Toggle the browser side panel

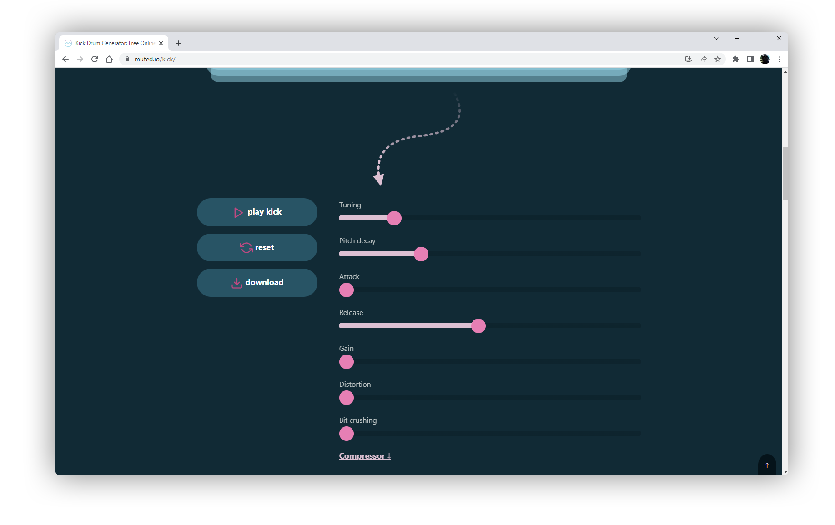[x=750, y=59]
